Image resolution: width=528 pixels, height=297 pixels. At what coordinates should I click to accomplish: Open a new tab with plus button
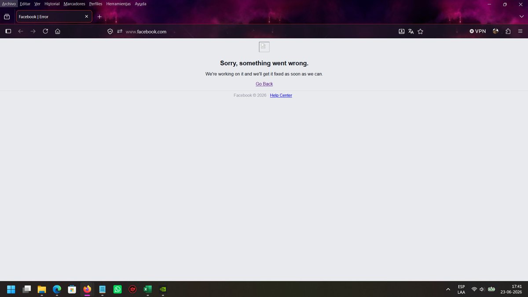[x=99, y=17]
